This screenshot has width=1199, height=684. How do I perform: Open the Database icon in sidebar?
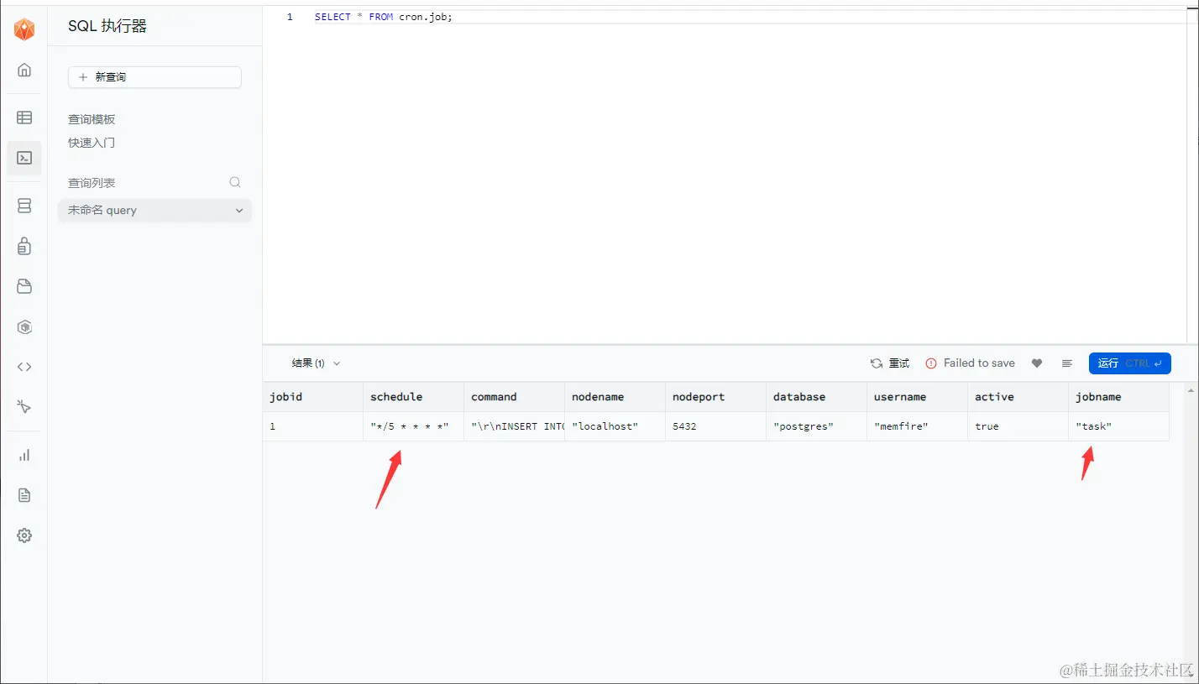[24, 206]
